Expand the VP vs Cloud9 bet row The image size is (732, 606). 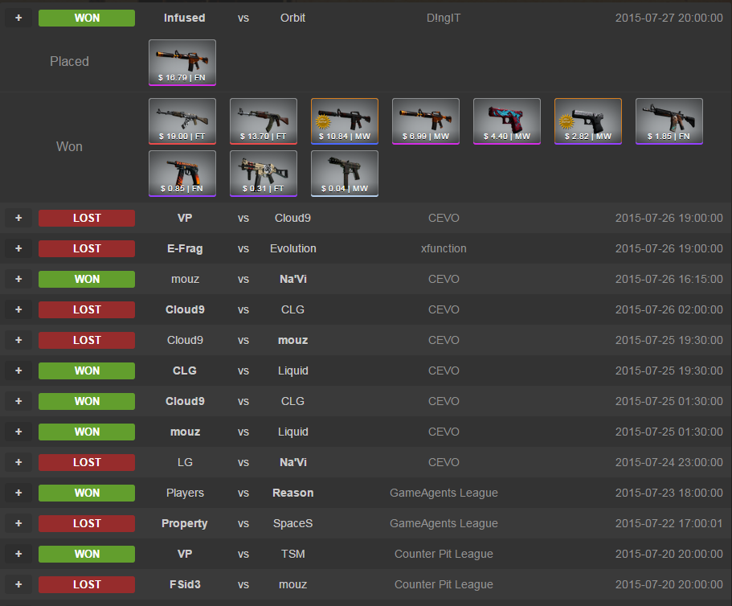click(x=18, y=218)
